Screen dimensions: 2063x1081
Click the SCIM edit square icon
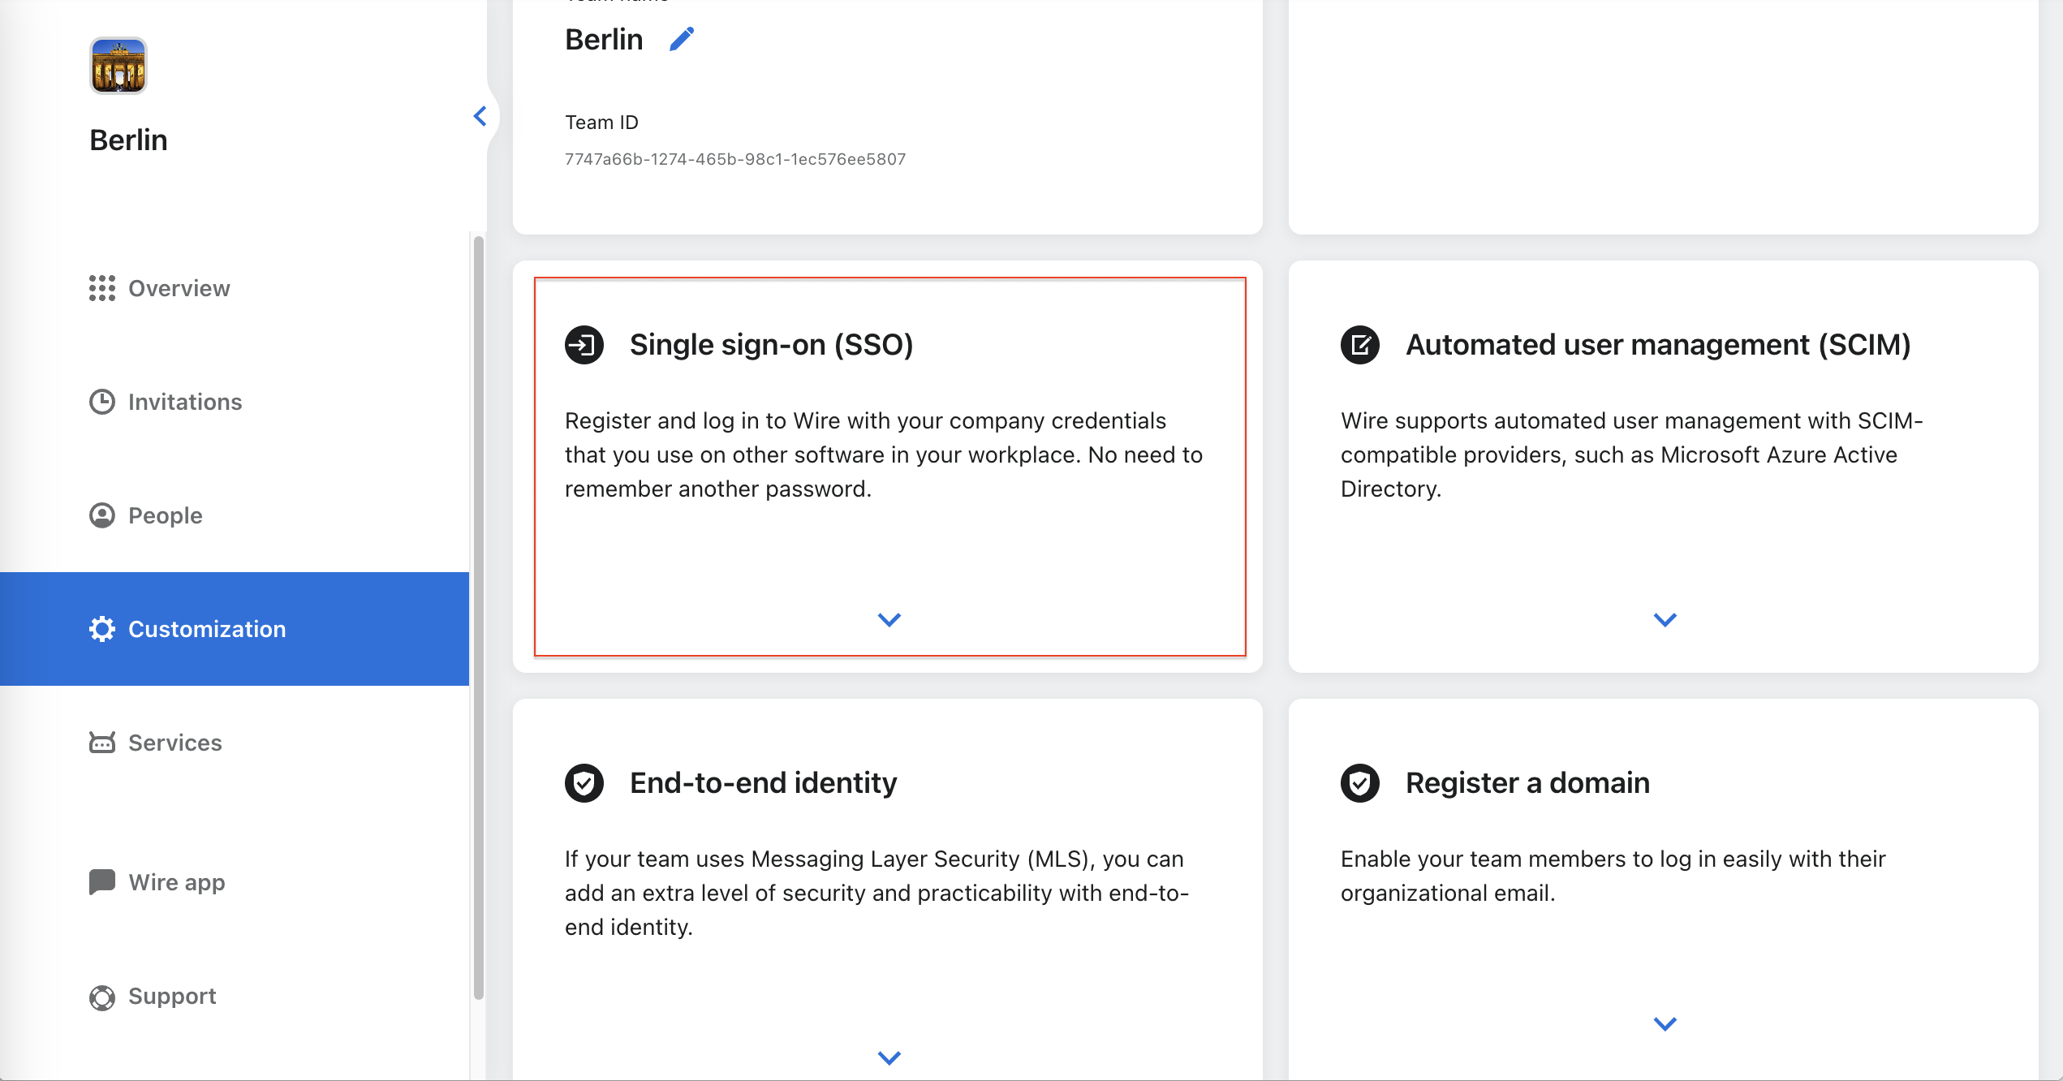(1360, 345)
